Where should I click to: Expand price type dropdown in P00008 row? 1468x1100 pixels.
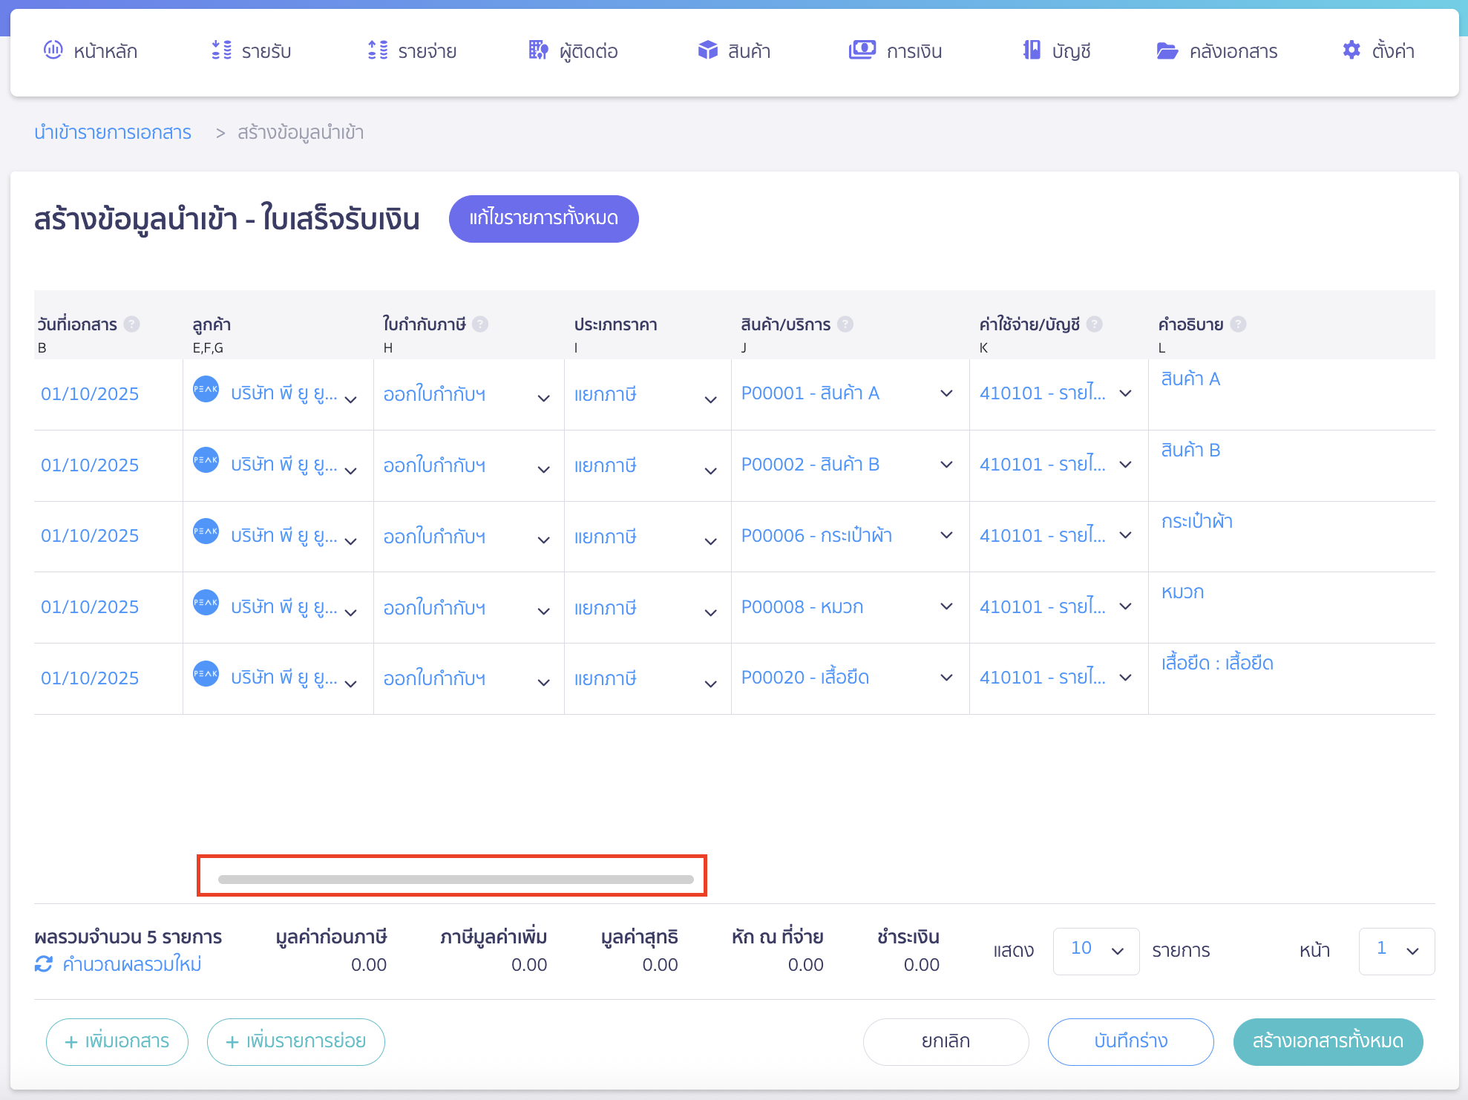tap(710, 613)
